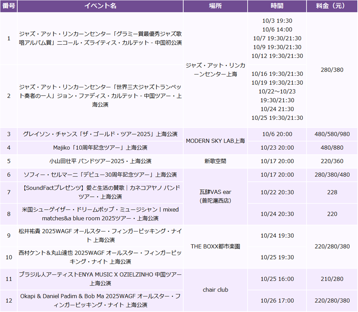Select the 10/26 17:00 time cell
This screenshot has height=312, width=358.
point(277,301)
